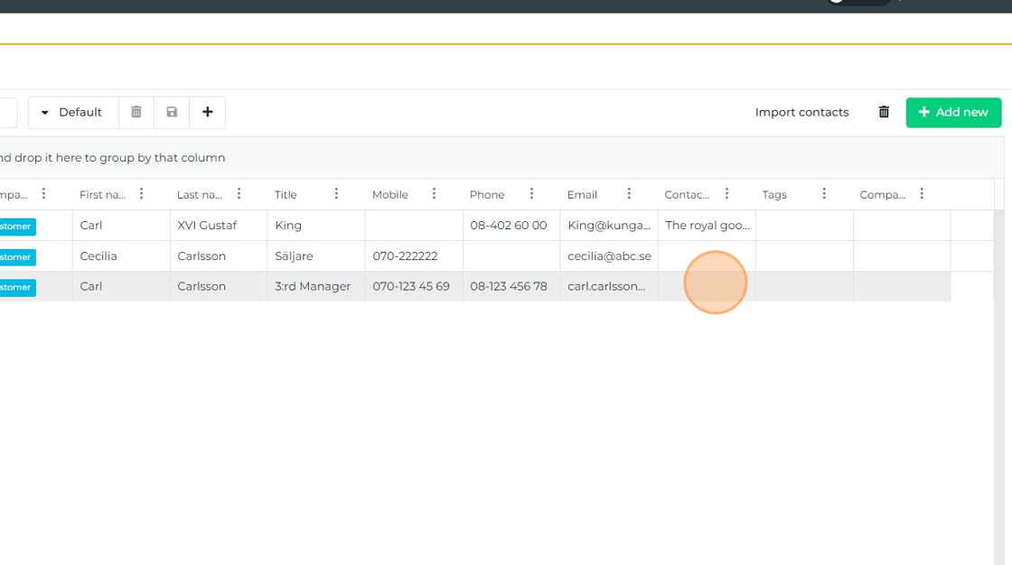Click the save view floppy disk icon
This screenshot has width=1012, height=565.
pos(172,112)
